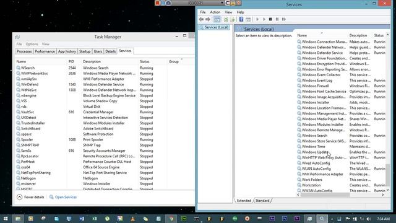Select the TrustedInstaller row in Task Manager

click(105, 123)
